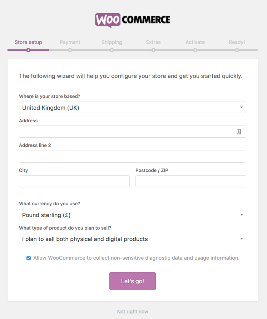
Task: Click the Store setup progress dot
Action: [x=28, y=50]
